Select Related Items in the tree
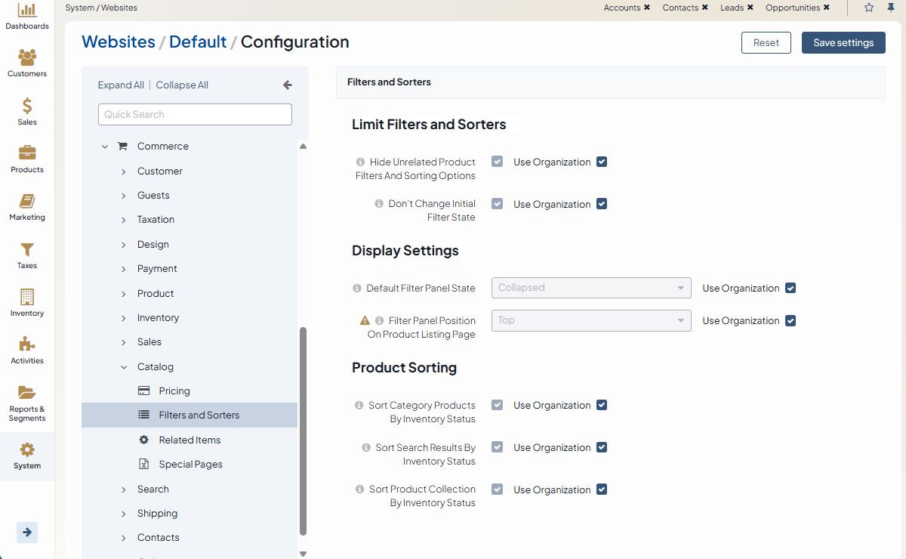Viewport: 906px width, 559px height. point(190,440)
